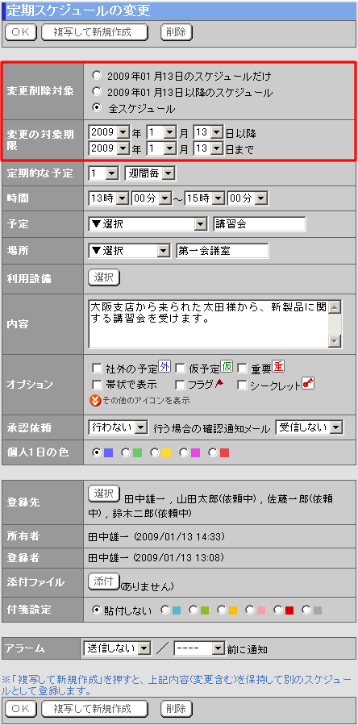
Task: Click the 添付 attachment button
Action: pyautogui.click(x=104, y=581)
